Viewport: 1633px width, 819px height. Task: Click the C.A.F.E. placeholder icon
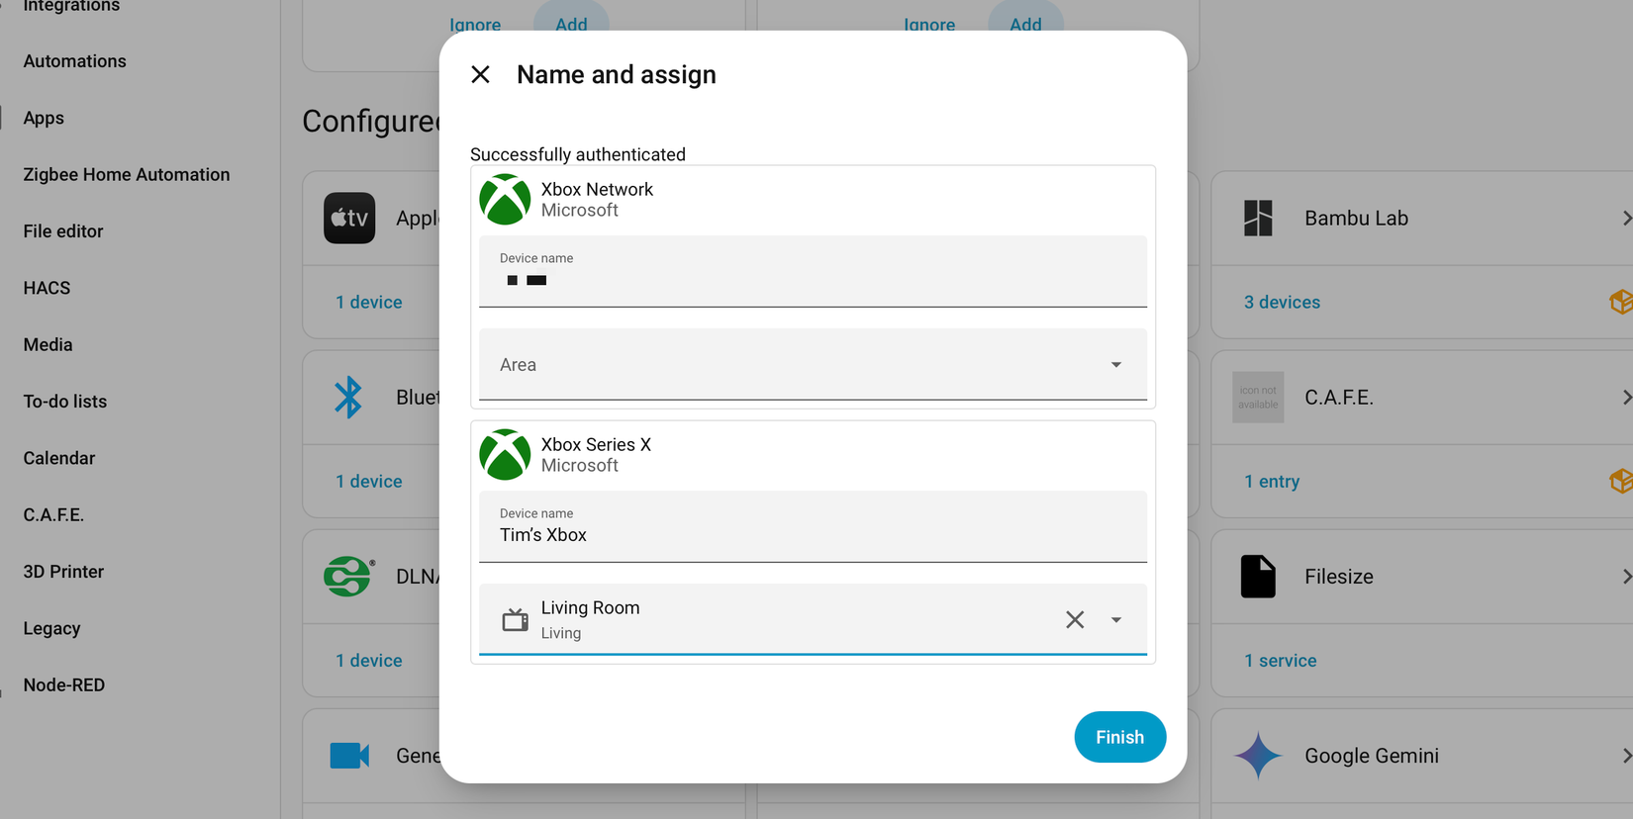1258,398
